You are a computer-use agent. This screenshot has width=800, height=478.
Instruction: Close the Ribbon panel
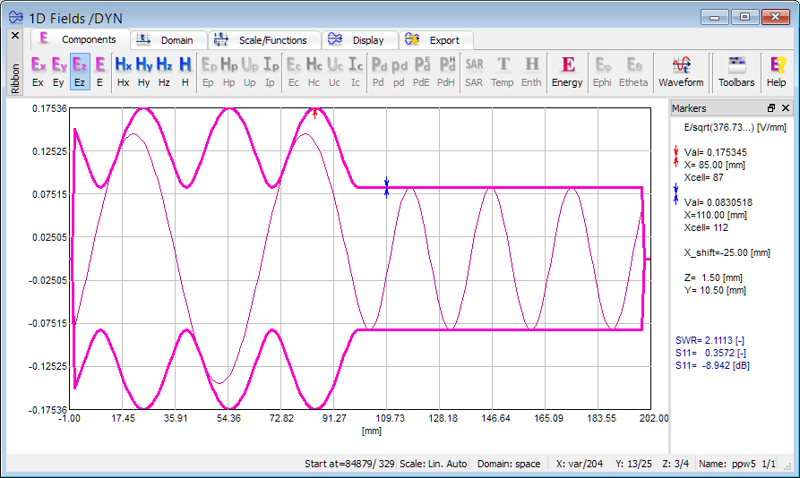[14, 35]
